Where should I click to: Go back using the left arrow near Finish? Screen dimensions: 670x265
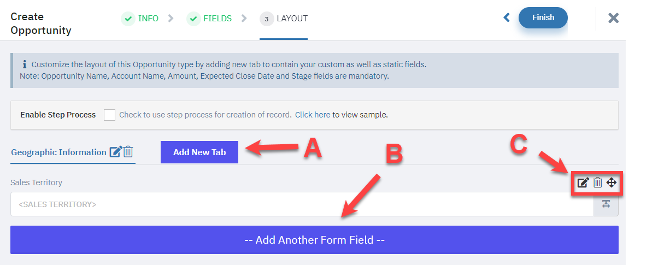pos(507,17)
